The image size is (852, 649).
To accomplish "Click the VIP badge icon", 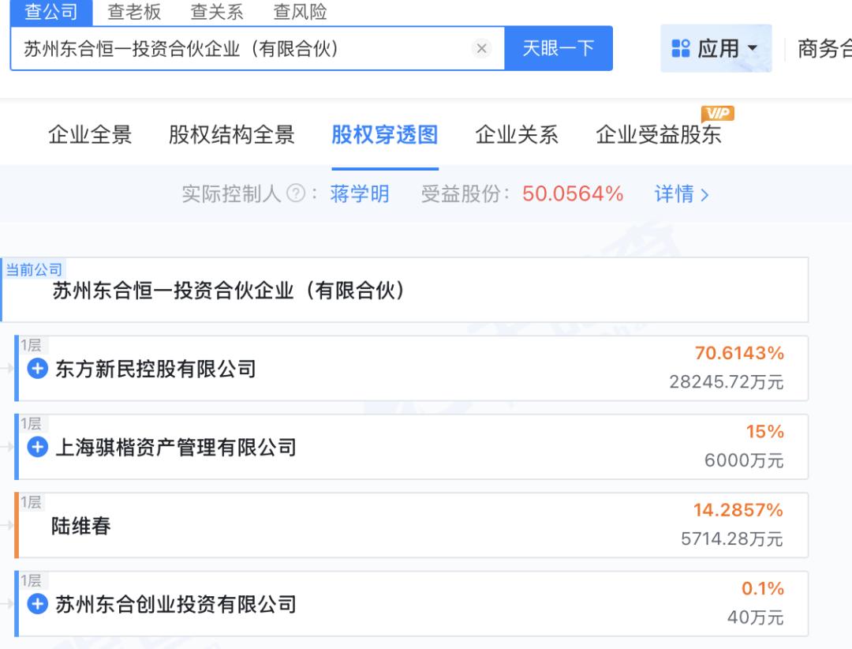I will coord(718,113).
